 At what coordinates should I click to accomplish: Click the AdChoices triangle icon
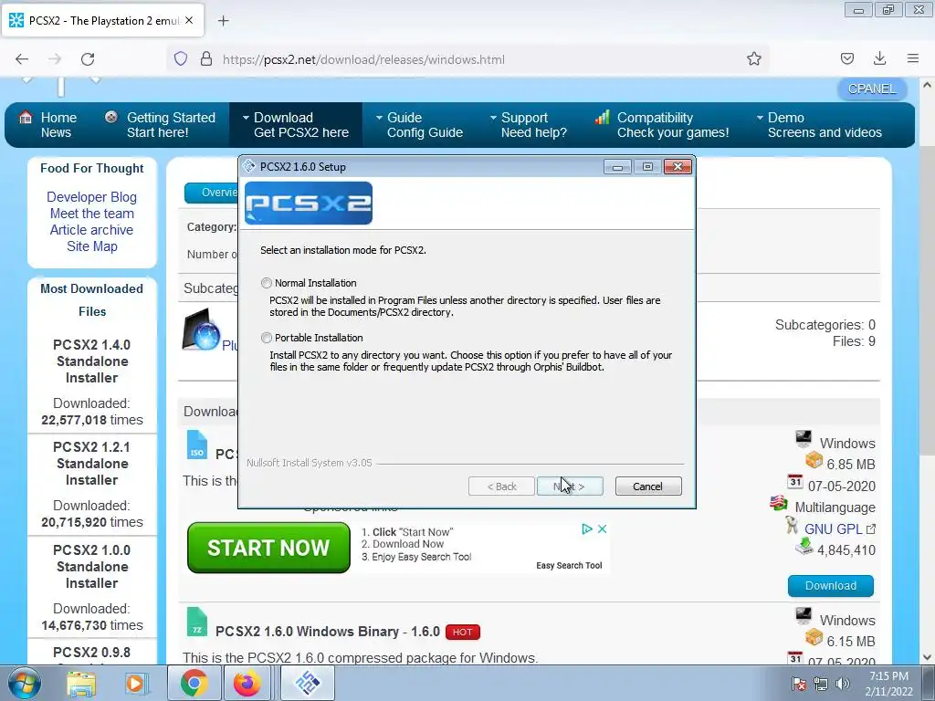pyautogui.click(x=587, y=528)
